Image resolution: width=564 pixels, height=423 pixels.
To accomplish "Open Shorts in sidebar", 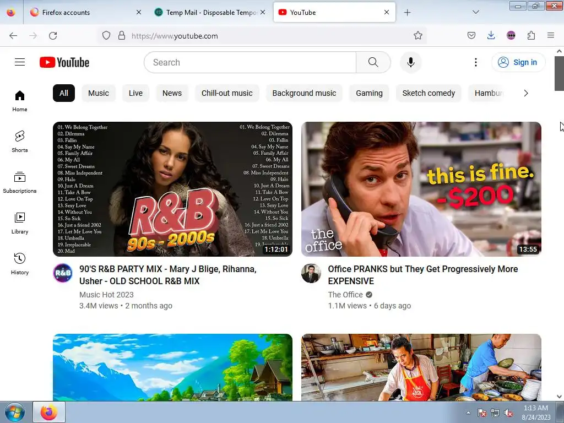I will tap(20, 142).
